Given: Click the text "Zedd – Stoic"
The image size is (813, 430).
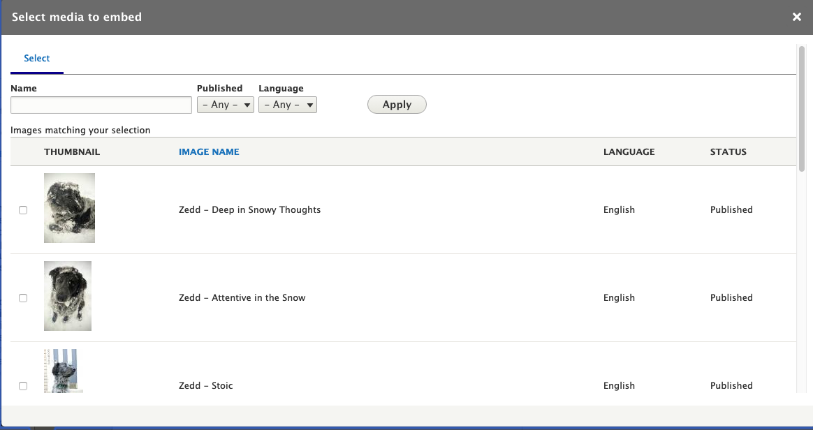Looking at the screenshot, I should [x=206, y=386].
